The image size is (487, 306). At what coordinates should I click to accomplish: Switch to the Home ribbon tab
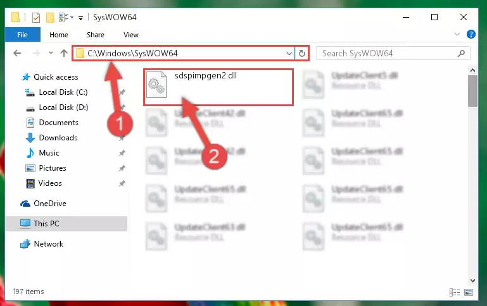(59, 35)
